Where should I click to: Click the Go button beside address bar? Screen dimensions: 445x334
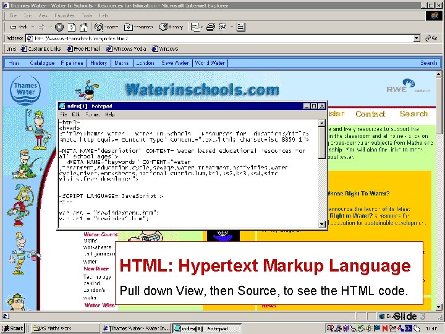[431, 38]
